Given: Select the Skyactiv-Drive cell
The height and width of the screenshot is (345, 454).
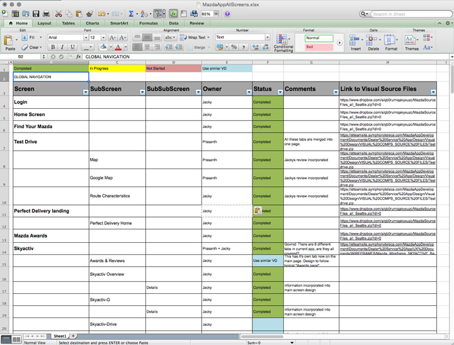Looking at the screenshot, I should point(117,324).
